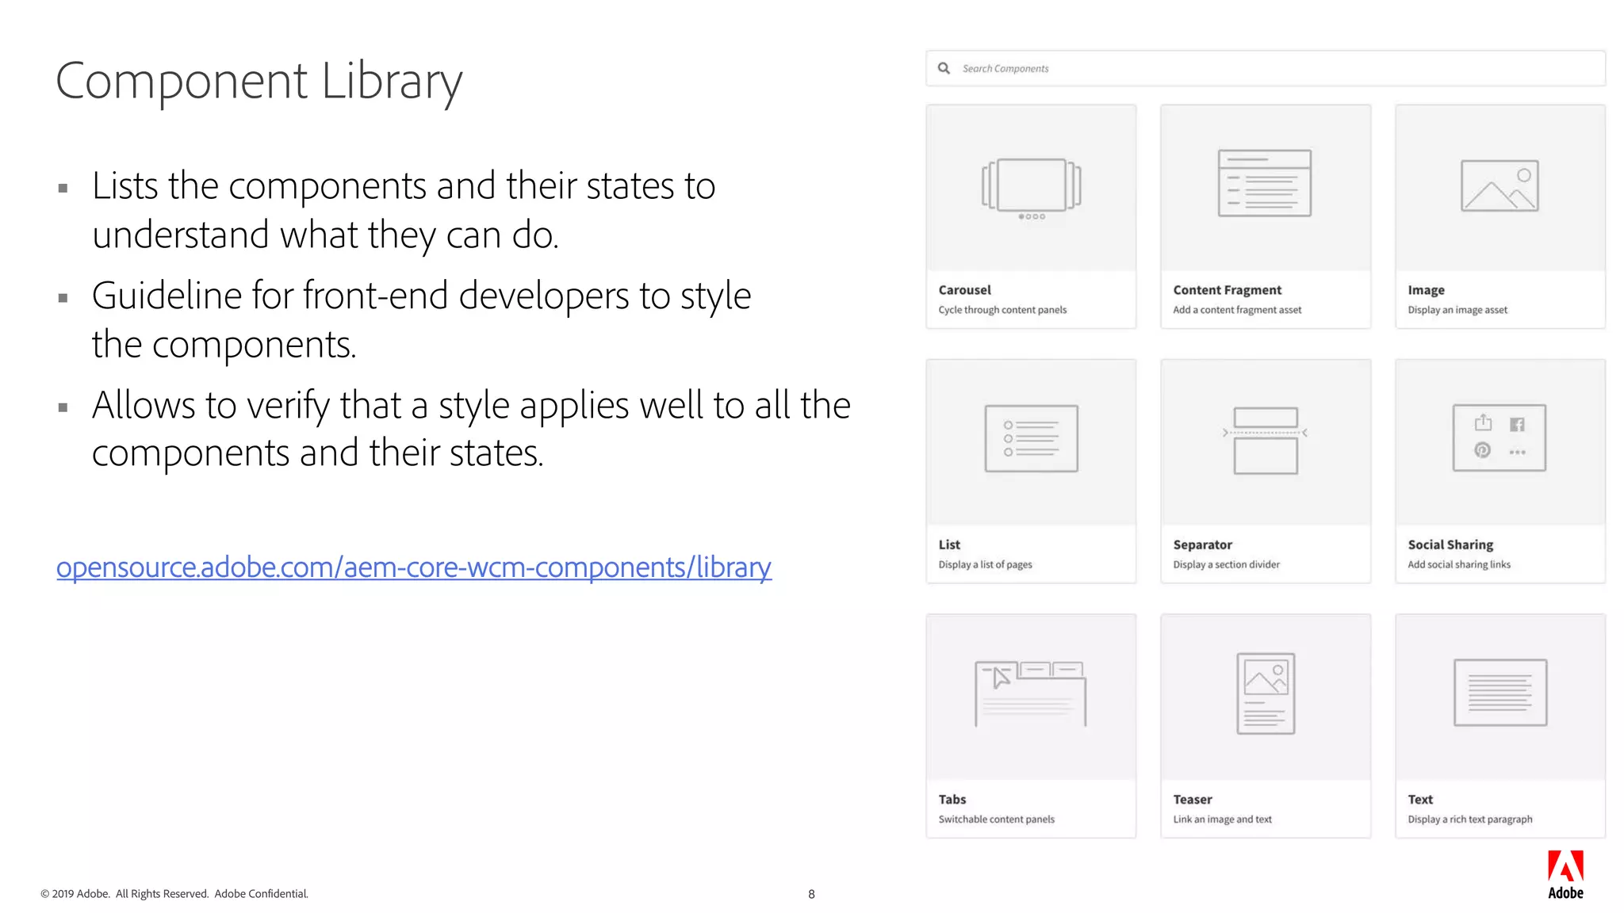Open the opensource.adobe.com library link
This screenshot has height=913, width=1624.
pos(414,567)
